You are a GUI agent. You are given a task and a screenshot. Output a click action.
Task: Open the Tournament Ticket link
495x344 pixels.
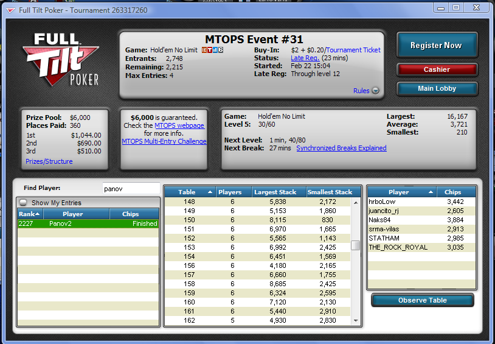coord(353,50)
